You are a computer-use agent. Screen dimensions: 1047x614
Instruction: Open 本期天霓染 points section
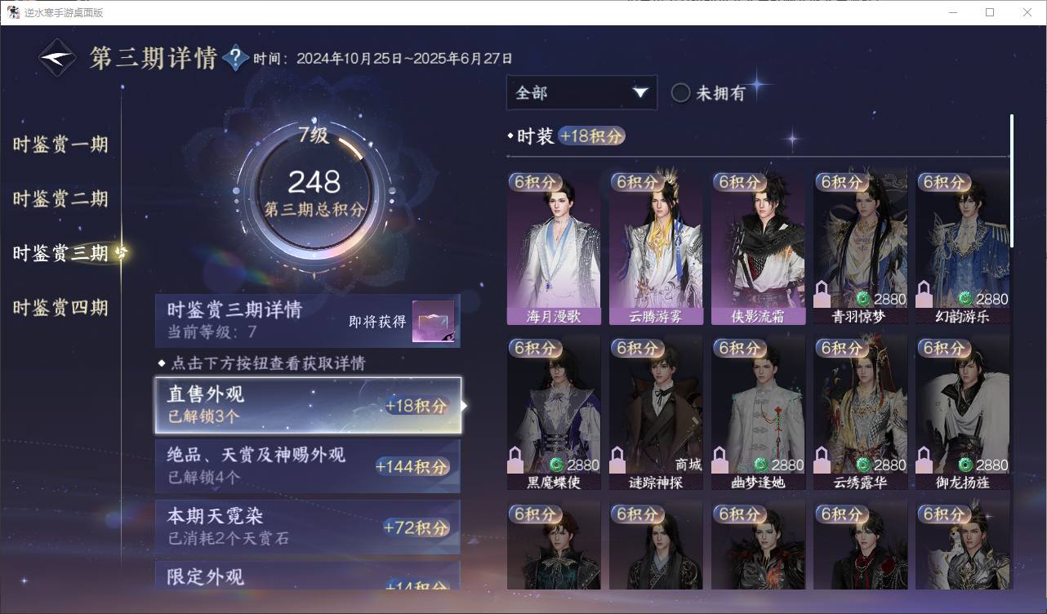click(308, 527)
